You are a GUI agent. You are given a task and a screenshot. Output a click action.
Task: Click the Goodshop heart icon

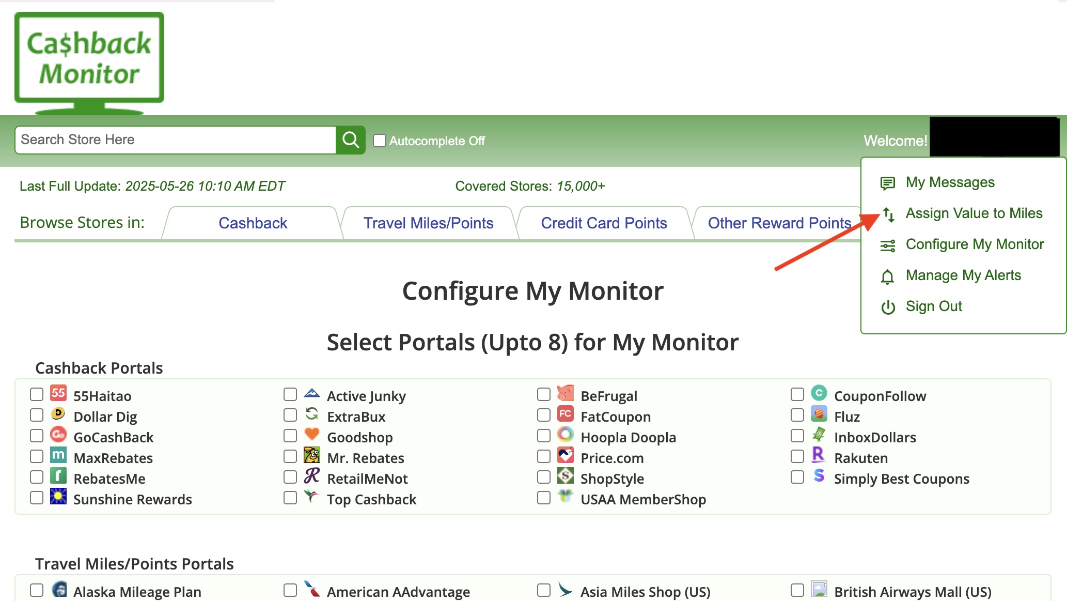tap(312, 435)
